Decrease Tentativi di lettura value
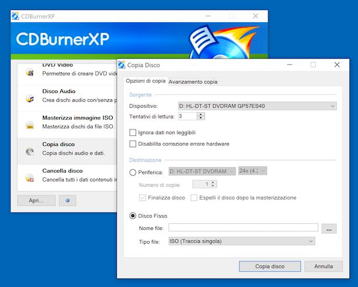This screenshot has width=358, height=287. click(x=201, y=118)
